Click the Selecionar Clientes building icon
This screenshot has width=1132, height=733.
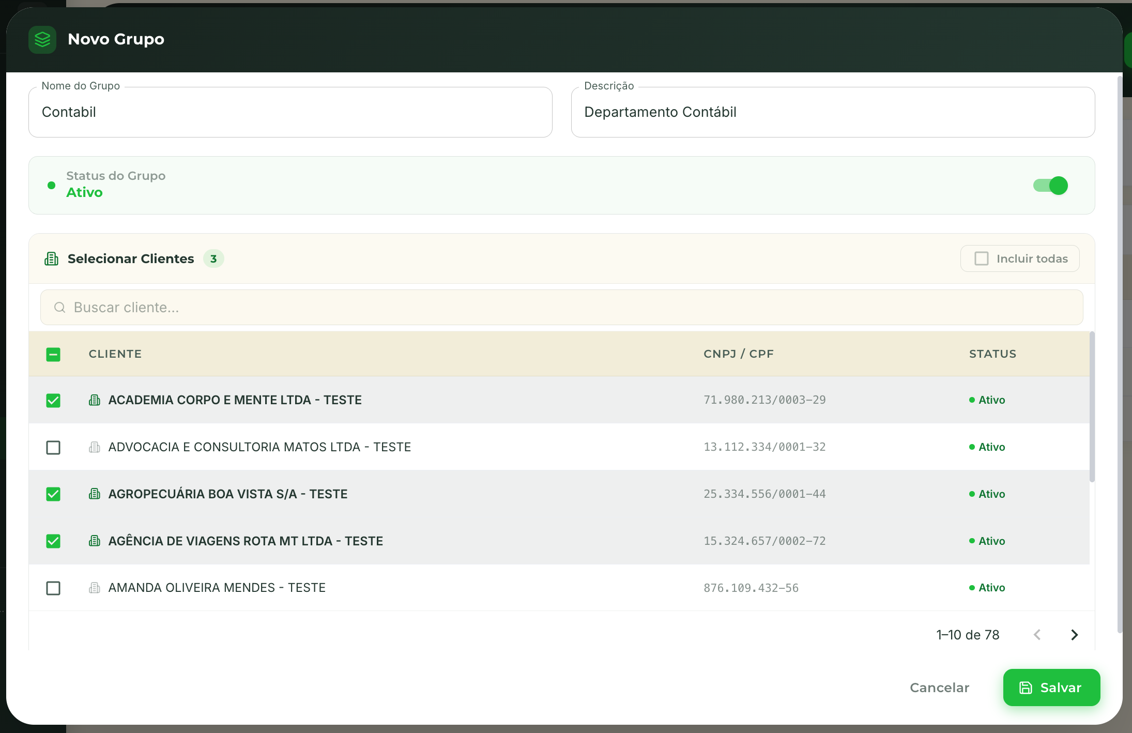[51, 258]
